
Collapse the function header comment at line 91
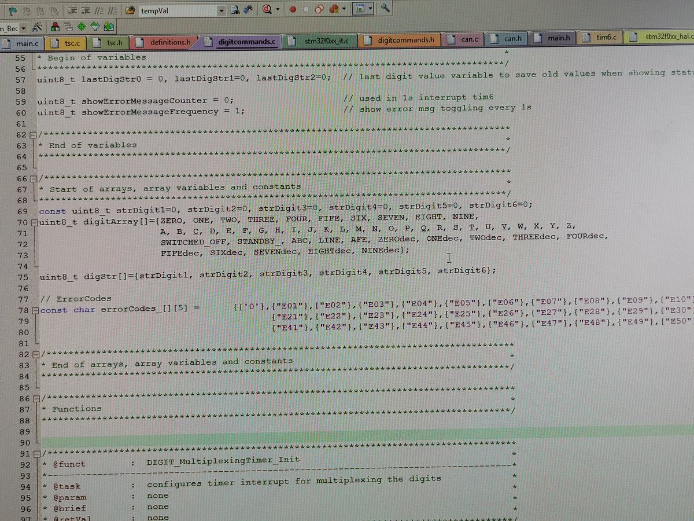coord(36,454)
